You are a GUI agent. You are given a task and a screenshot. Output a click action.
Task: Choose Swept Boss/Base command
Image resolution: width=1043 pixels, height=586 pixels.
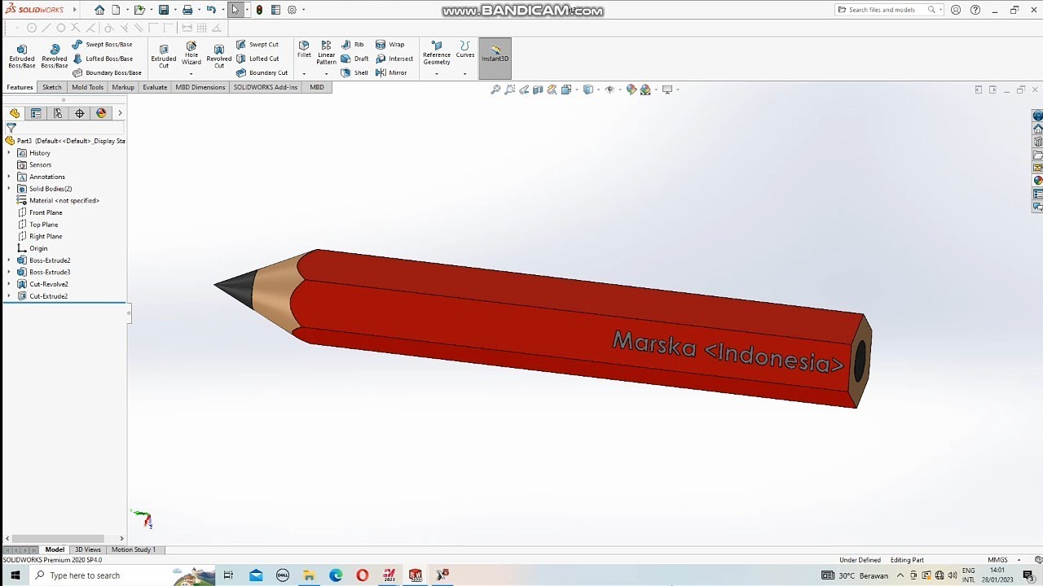point(102,45)
